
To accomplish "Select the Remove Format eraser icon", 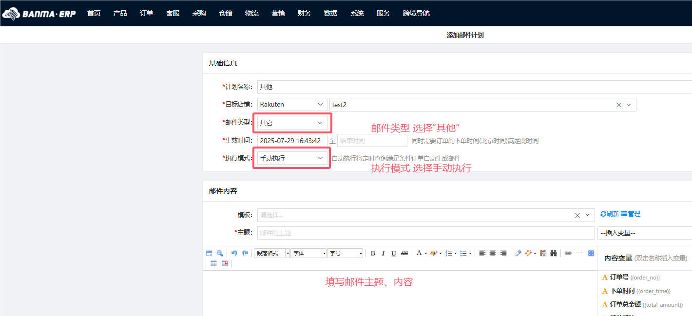I will point(518,253).
